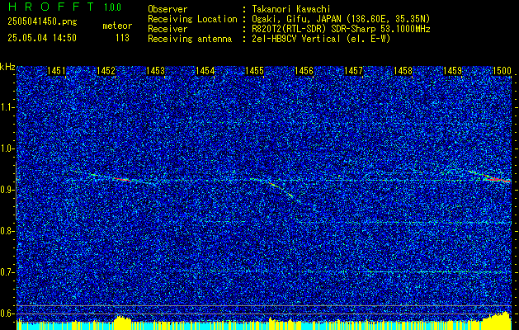Click the 1452 time marker
Screen dimensions: 519x330
(106, 71)
